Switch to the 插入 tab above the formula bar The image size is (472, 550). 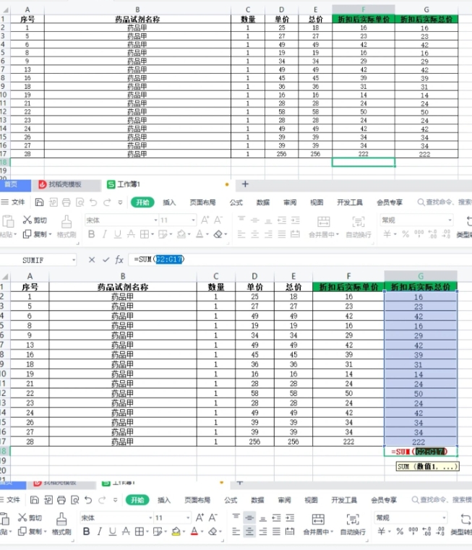coord(169,202)
